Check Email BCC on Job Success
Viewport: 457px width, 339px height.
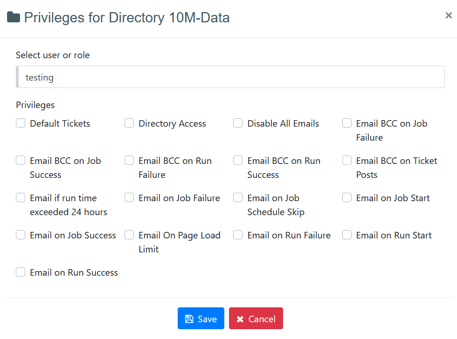pyautogui.click(x=21, y=161)
